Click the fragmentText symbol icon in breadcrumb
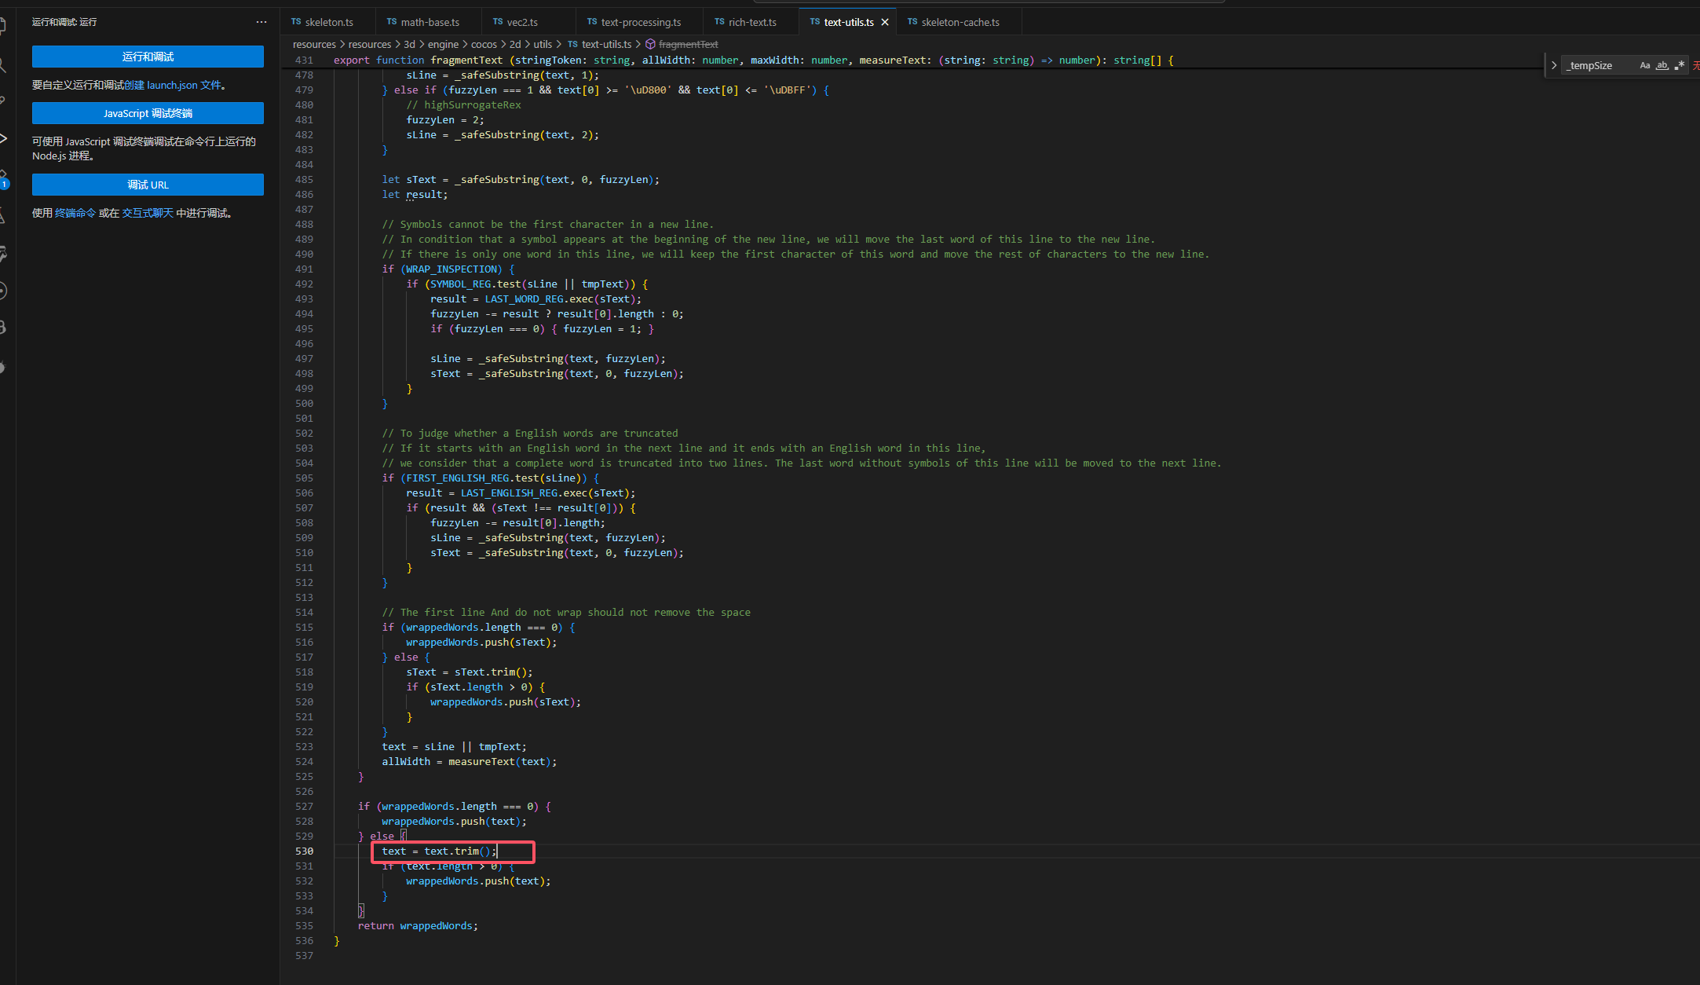 [x=650, y=45]
